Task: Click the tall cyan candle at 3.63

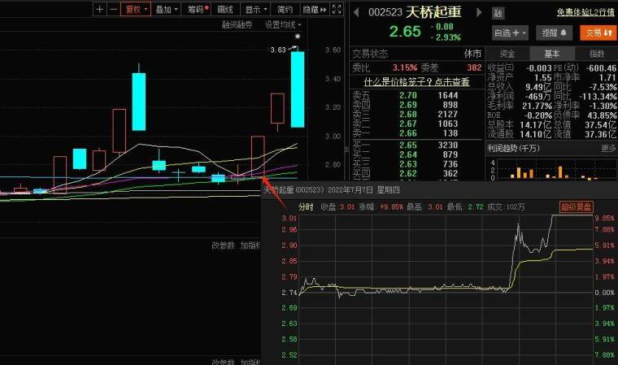Action: 298,89
